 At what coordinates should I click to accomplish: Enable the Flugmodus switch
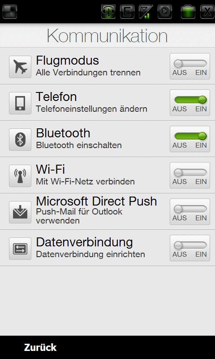190,66
